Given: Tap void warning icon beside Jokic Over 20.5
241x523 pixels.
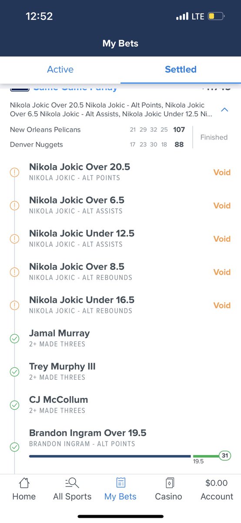Looking at the screenshot, I should coord(14,172).
